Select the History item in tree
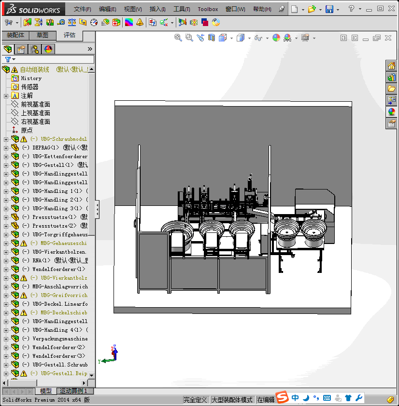 point(31,78)
